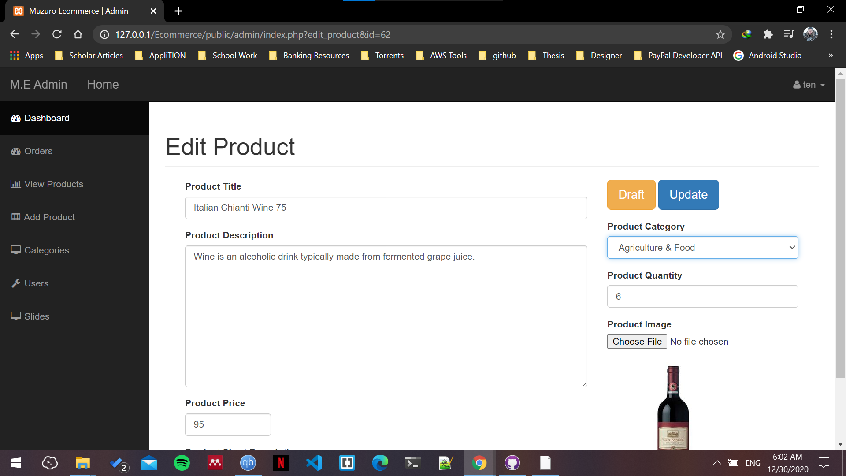The height and width of the screenshot is (476, 846).
Task: Reload the page with the refresh icon
Action: (57, 34)
